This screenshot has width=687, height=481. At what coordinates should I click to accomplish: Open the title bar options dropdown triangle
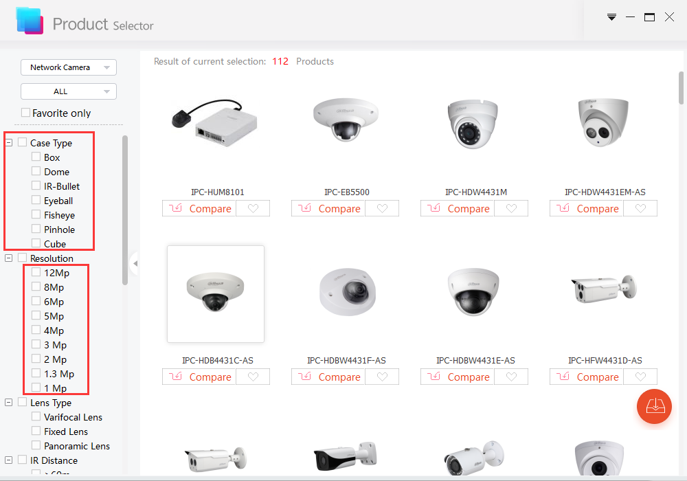(611, 17)
